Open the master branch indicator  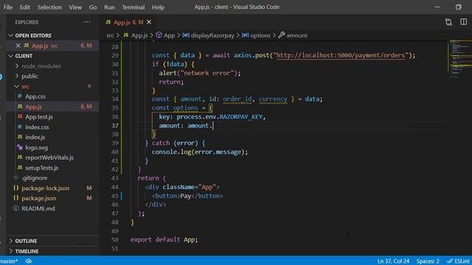click(x=9, y=261)
